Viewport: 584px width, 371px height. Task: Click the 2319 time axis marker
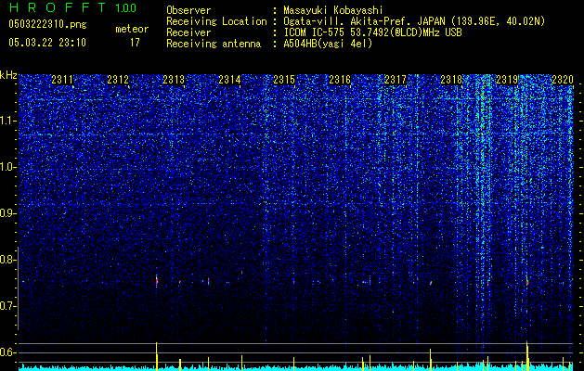tap(507, 79)
